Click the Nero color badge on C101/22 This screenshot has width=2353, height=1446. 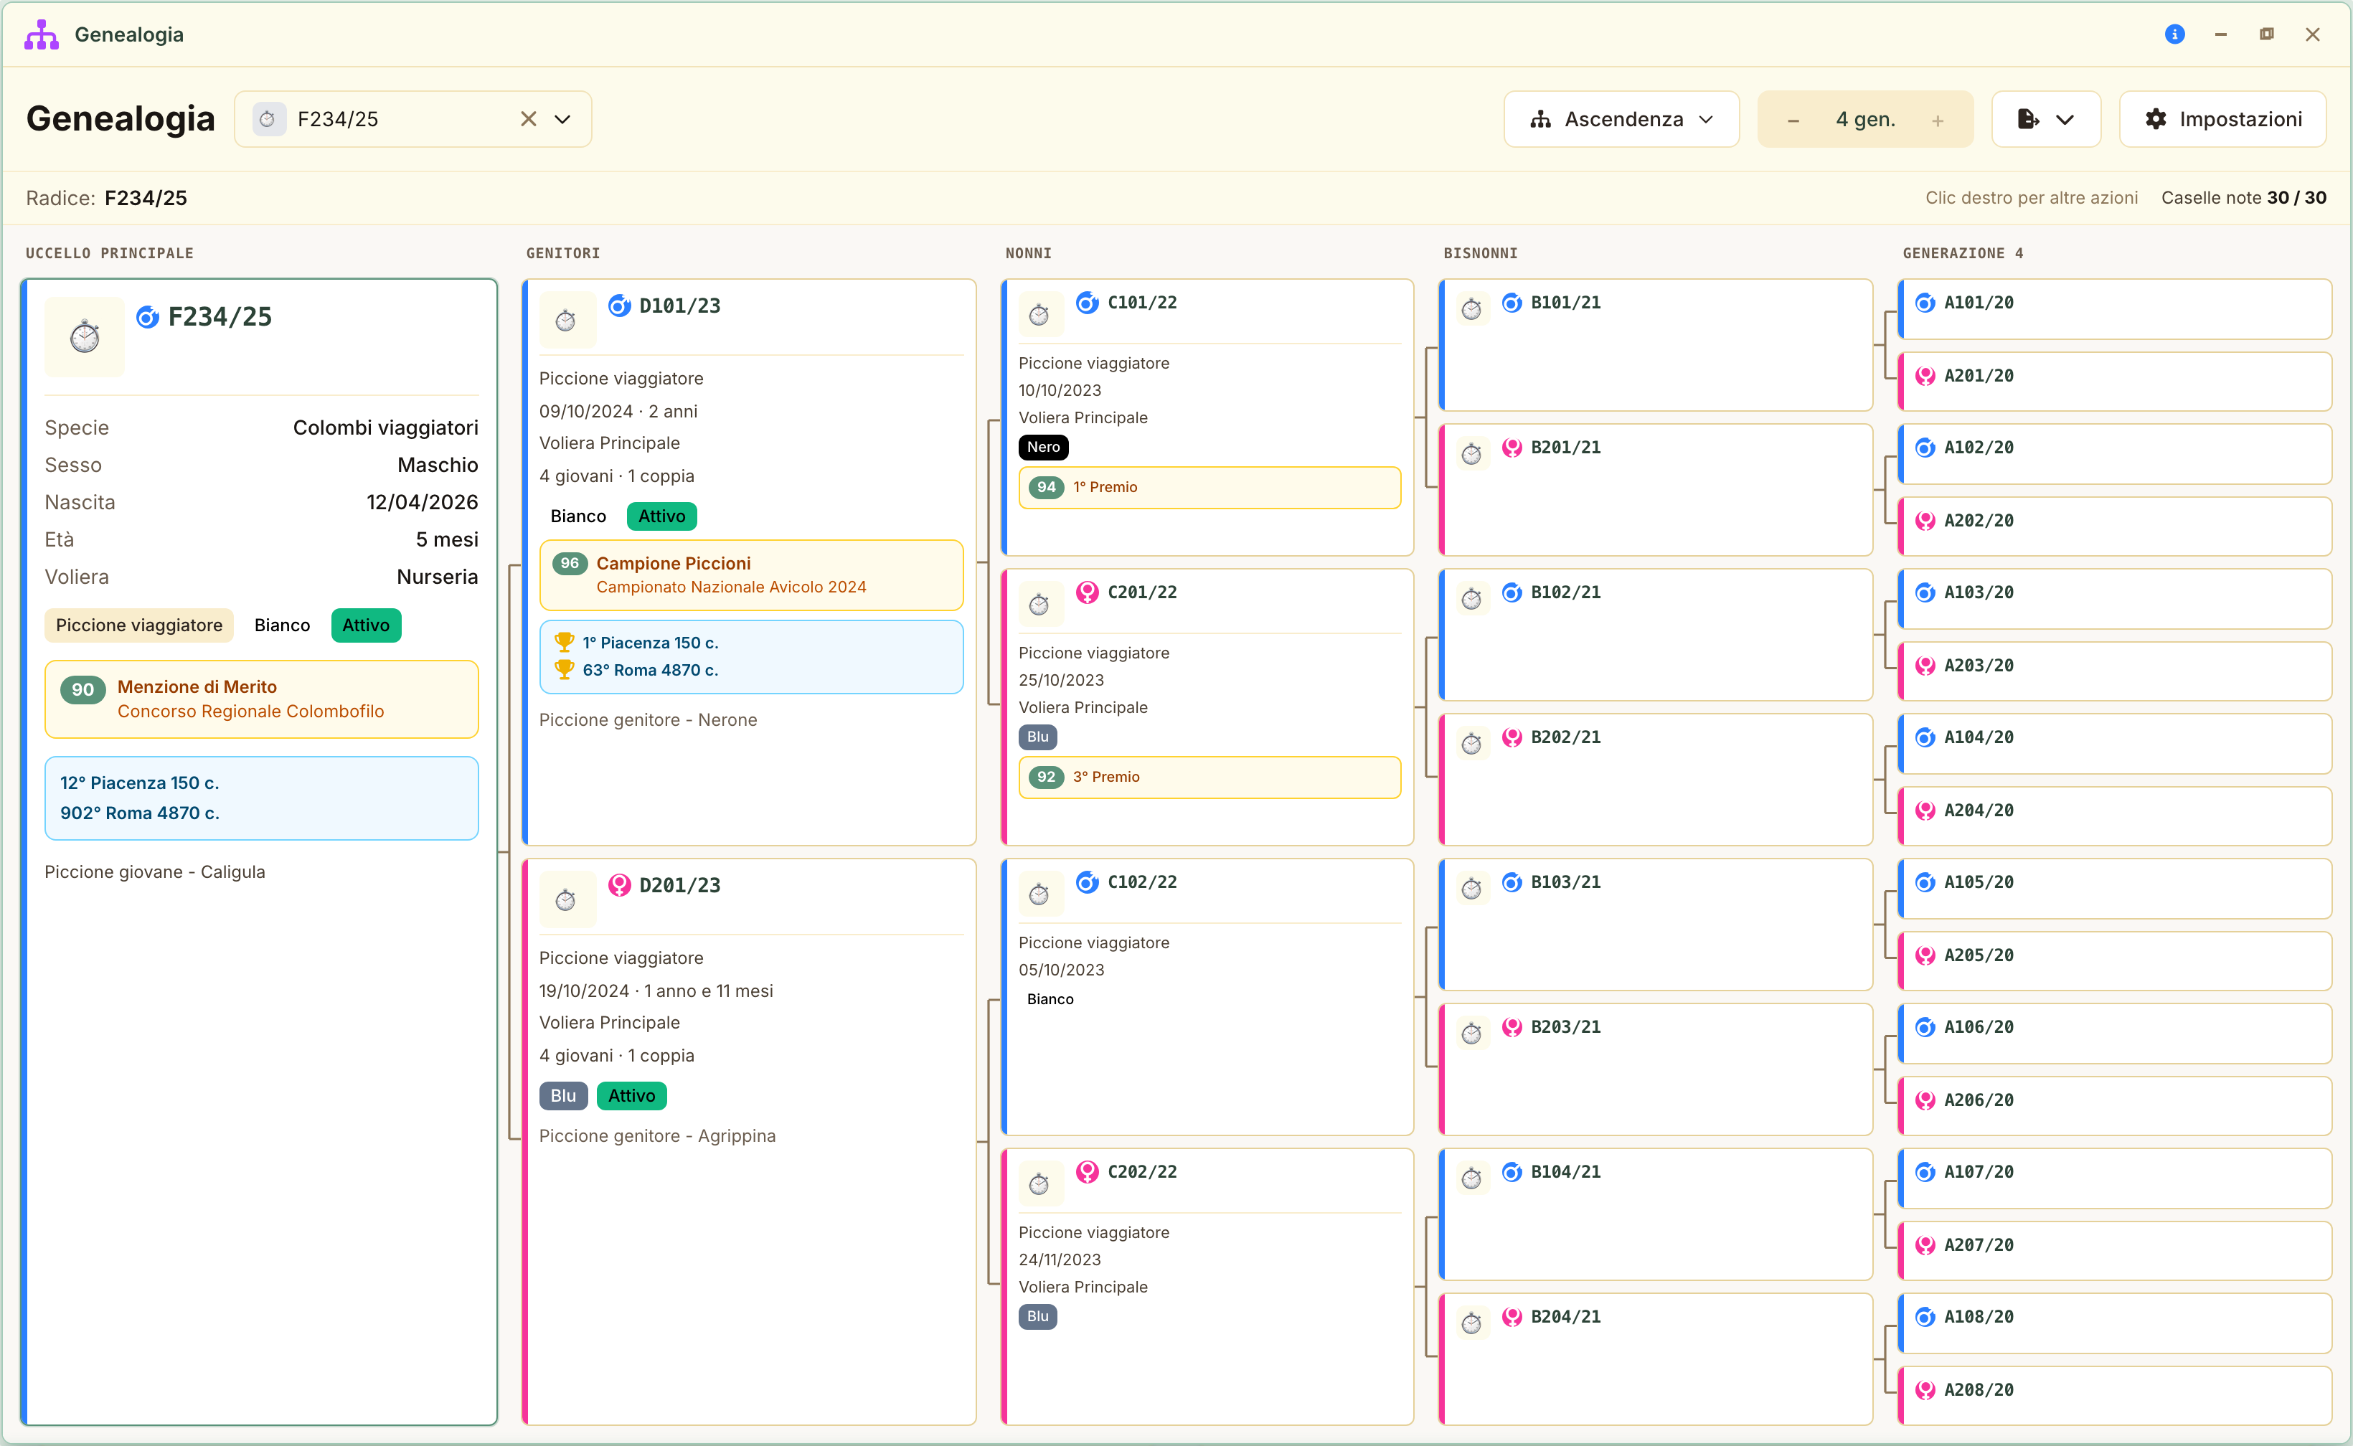coord(1044,448)
